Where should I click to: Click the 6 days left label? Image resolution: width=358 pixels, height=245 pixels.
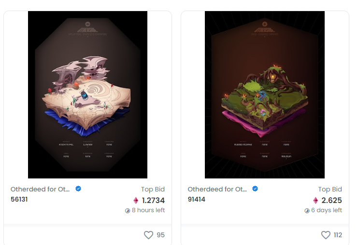(x=327, y=210)
